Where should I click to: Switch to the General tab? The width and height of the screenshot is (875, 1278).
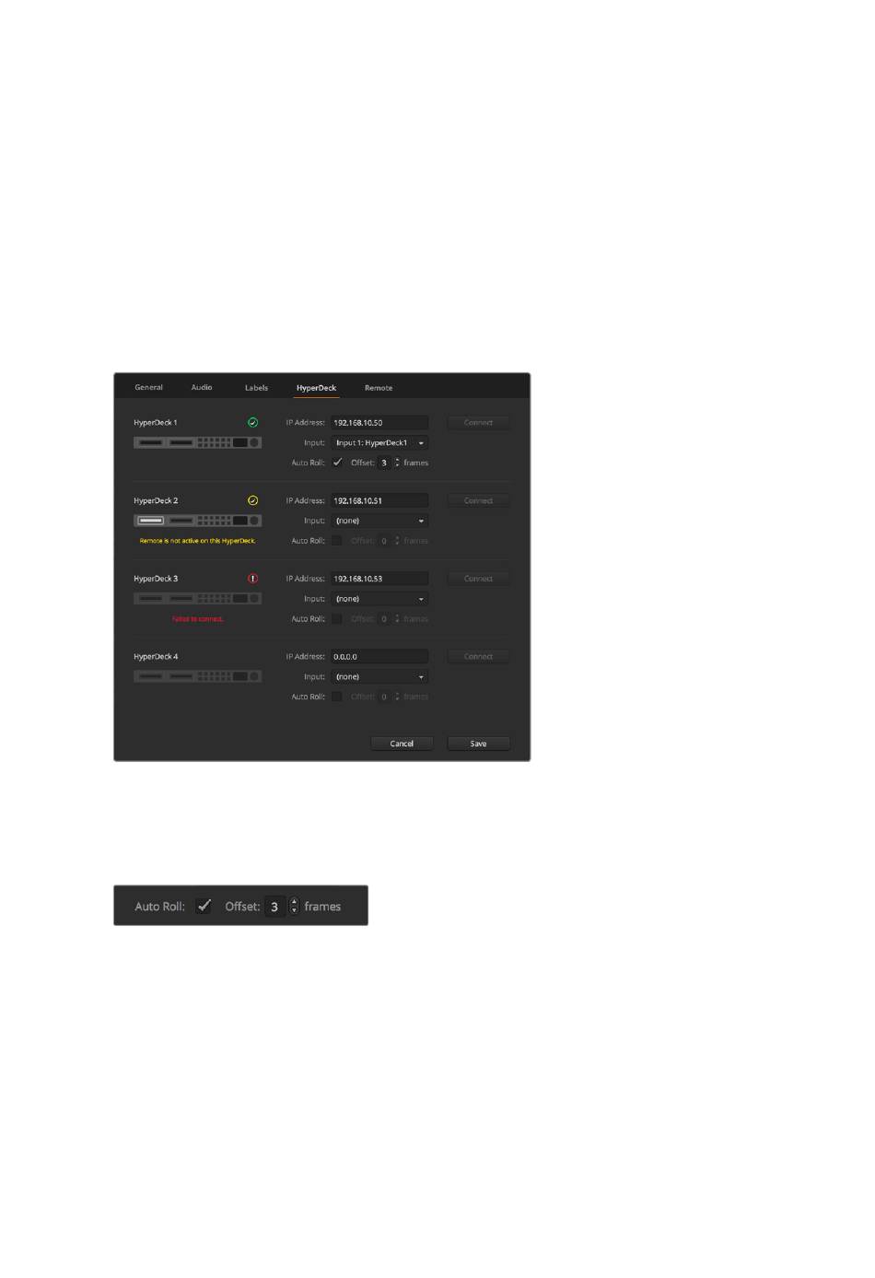(x=148, y=388)
